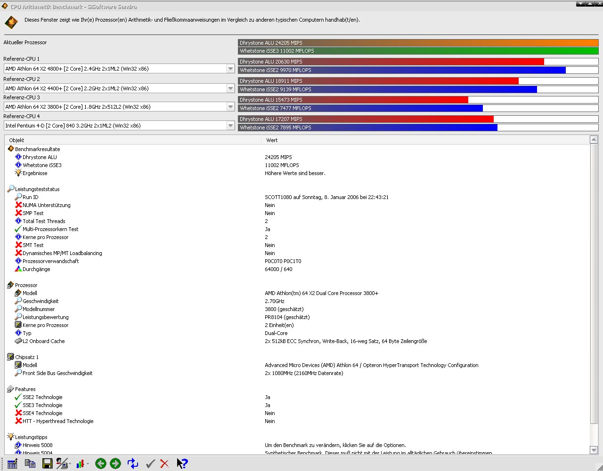
Task: Open the Referenz-CPU 2 dropdown arrow
Action: pyautogui.click(x=230, y=88)
